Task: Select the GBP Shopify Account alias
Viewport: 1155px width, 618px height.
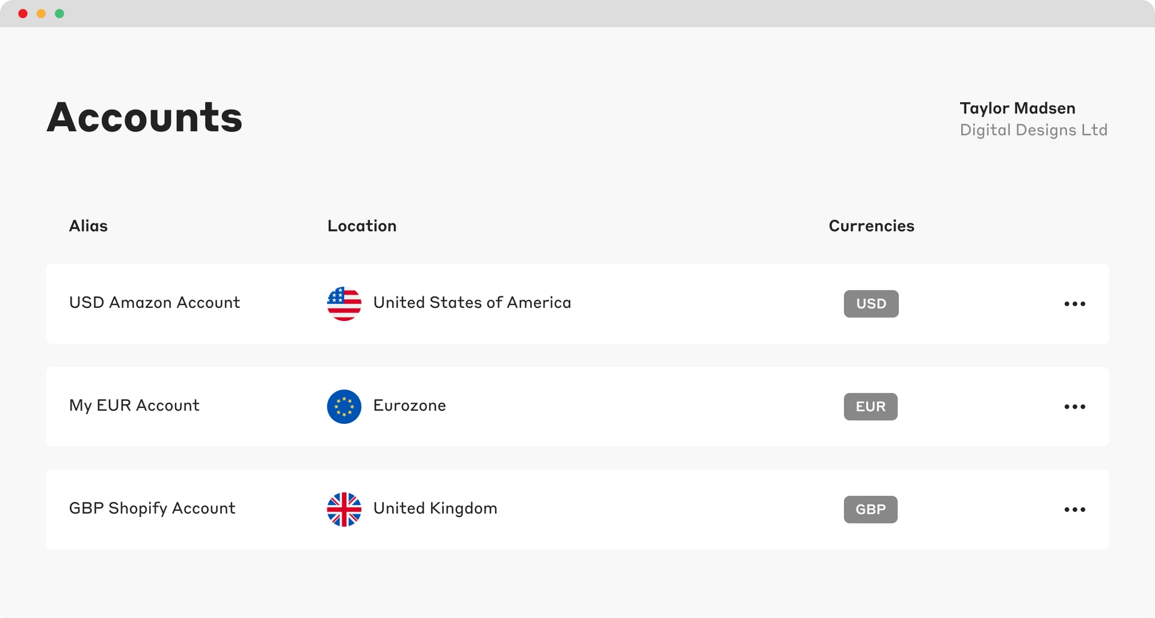Action: [x=152, y=508]
